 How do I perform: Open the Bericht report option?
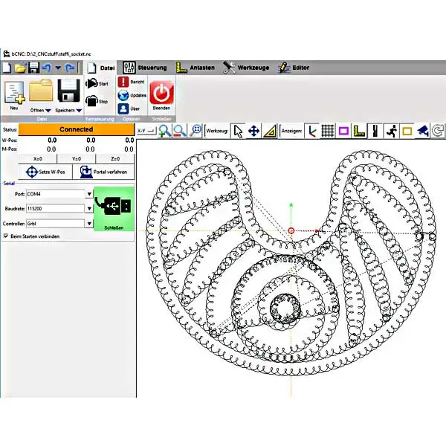click(132, 82)
